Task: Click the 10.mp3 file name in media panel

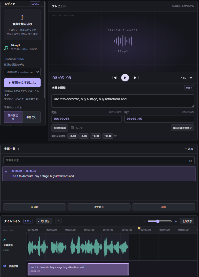Action: click(15, 45)
